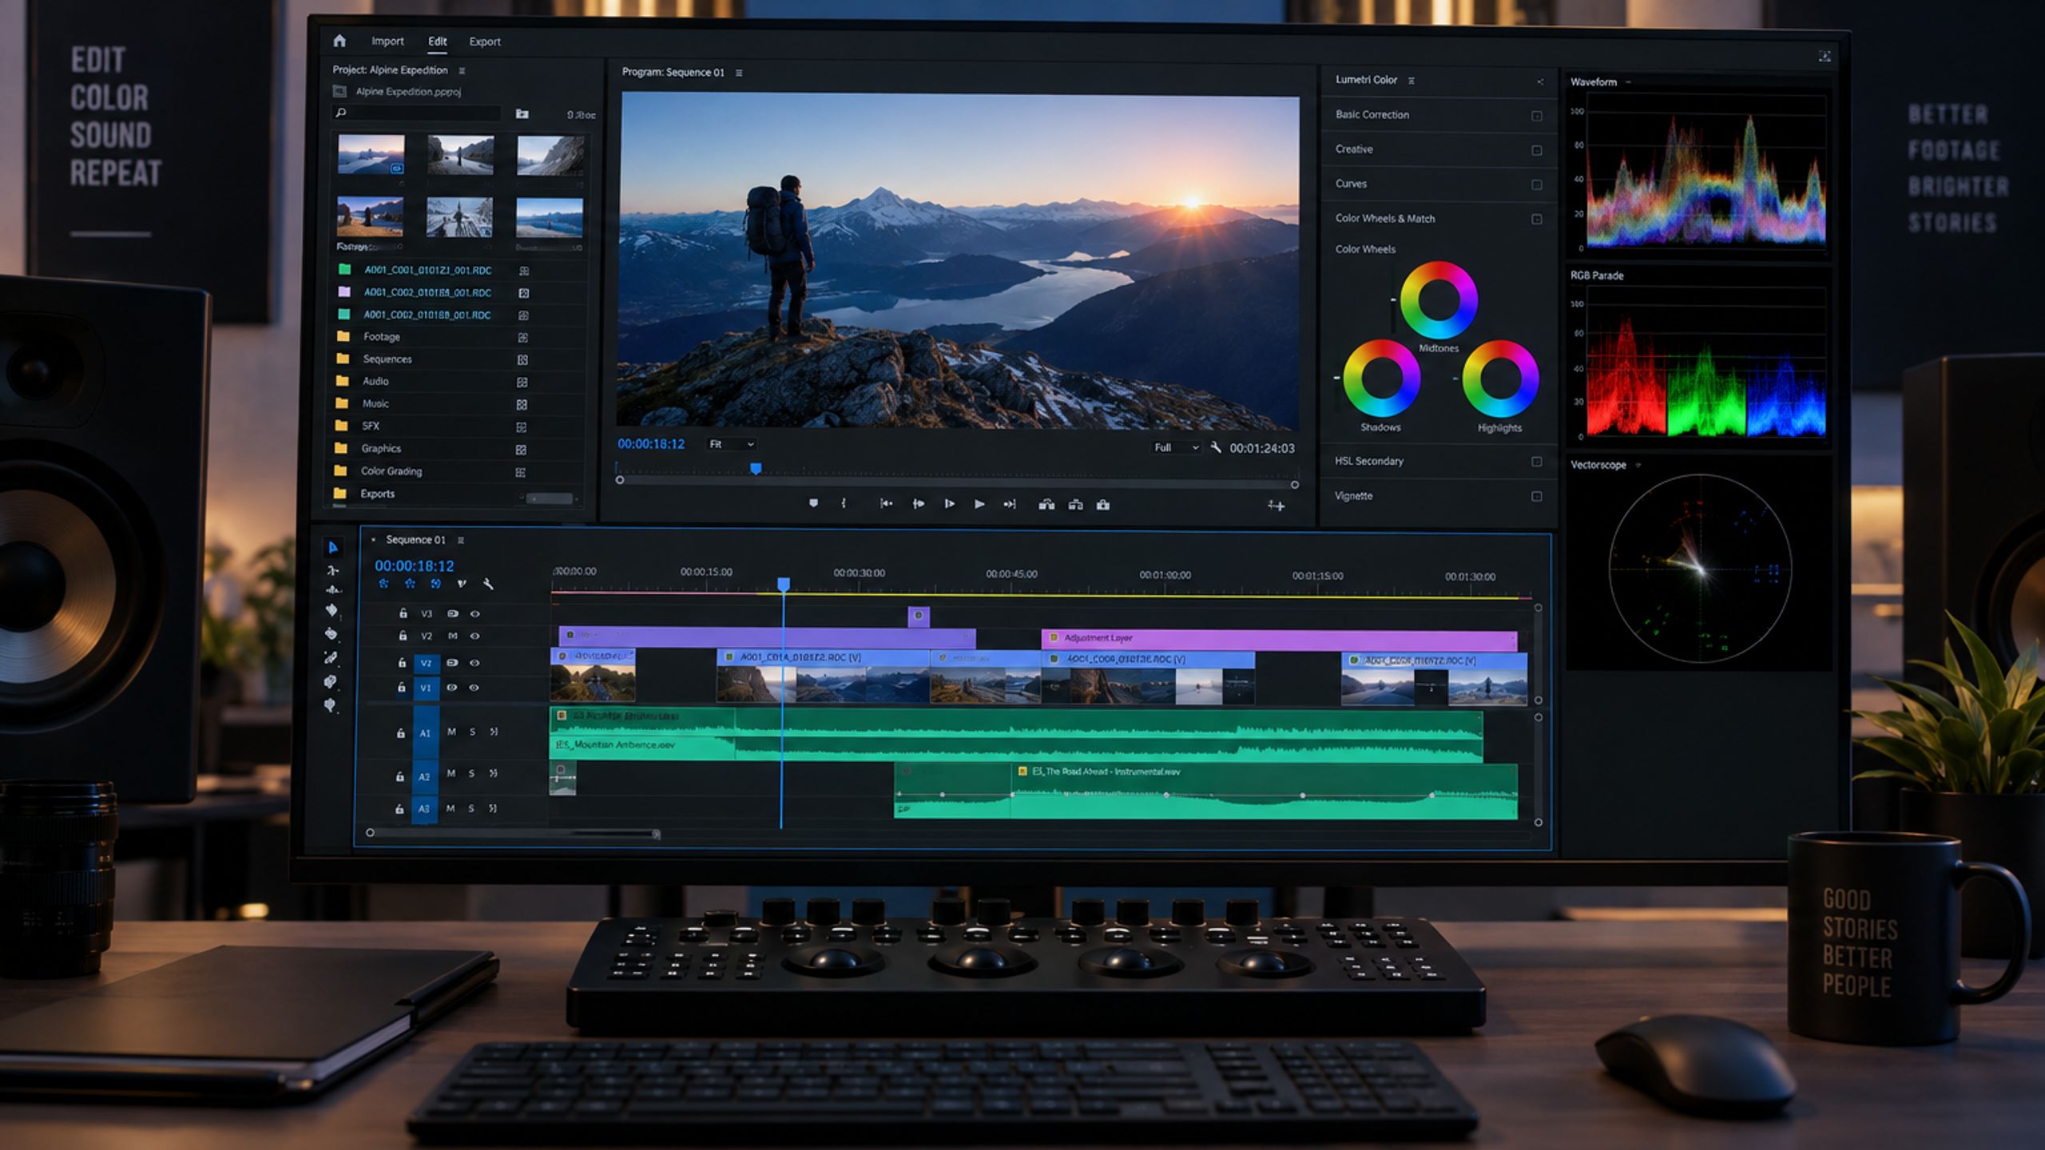The height and width of the screenshot is (1150, 2045).
Task: Open the Full playback resolution dropdown
Action: pos(1176,447)
